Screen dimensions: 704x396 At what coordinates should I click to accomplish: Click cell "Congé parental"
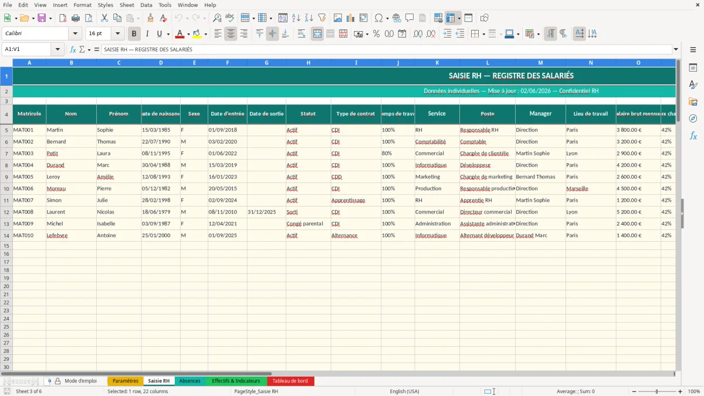(308, 224)
